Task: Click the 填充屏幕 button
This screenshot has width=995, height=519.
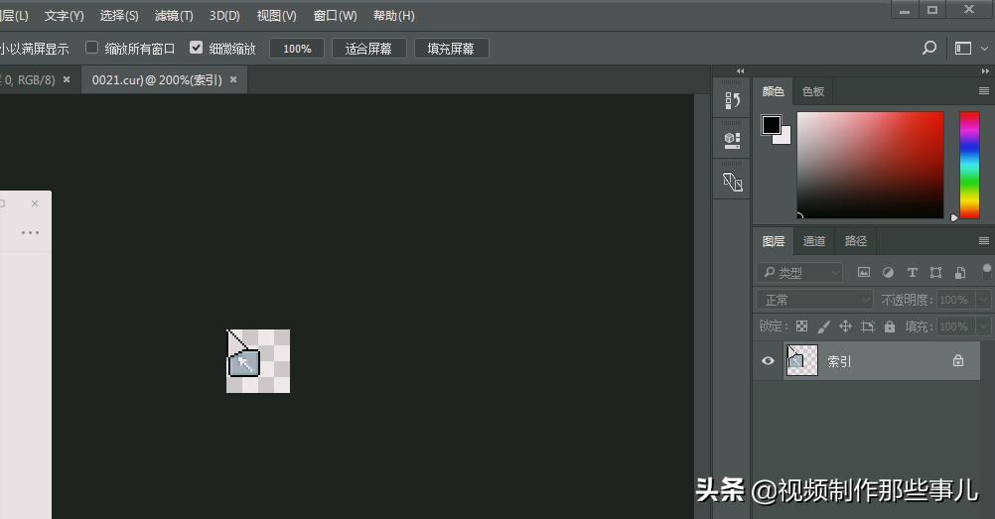Action: [x=451, y=49]
